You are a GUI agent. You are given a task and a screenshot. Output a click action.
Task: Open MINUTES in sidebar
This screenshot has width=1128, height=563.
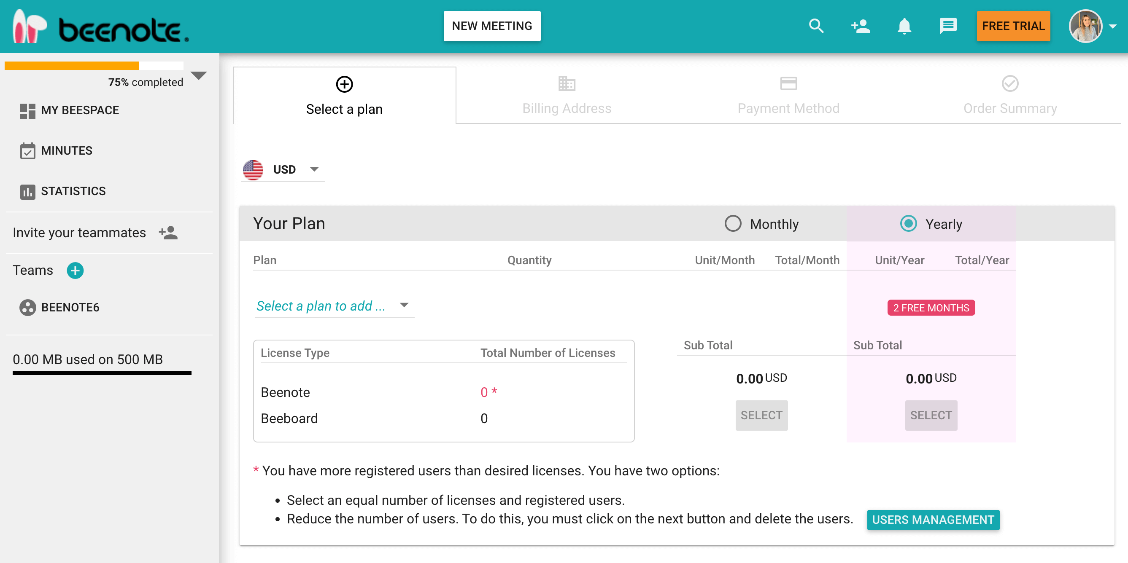[x=67, y=151]
